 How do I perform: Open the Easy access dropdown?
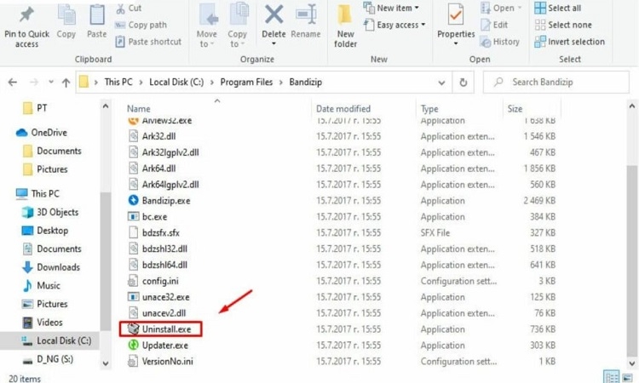click(394, 26)
